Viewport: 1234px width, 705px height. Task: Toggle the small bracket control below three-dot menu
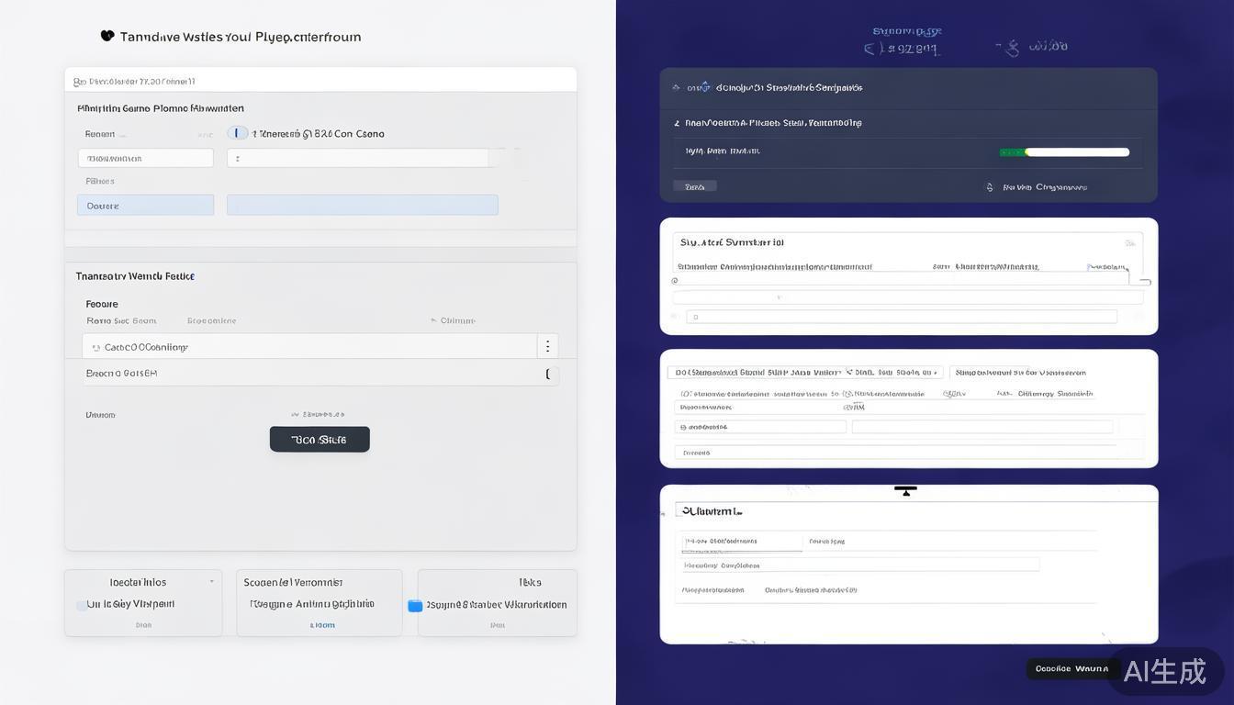point(548,374)
